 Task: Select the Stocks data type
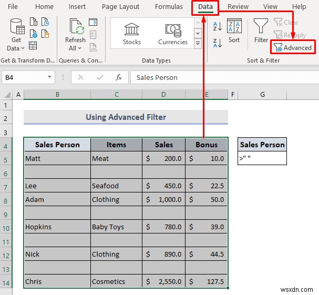tap(132, 34)
